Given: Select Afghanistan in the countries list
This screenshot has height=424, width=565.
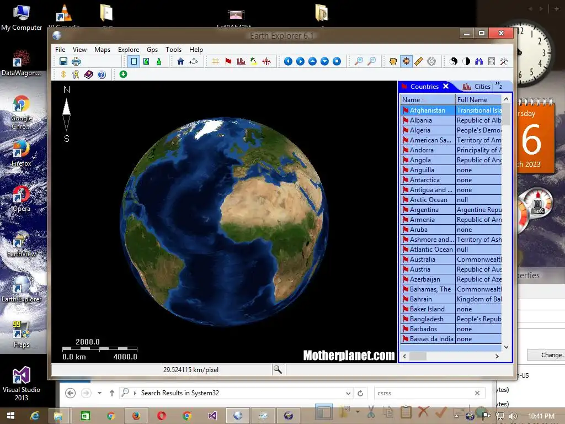Looking at the screenshot, I should coord(428,110).
